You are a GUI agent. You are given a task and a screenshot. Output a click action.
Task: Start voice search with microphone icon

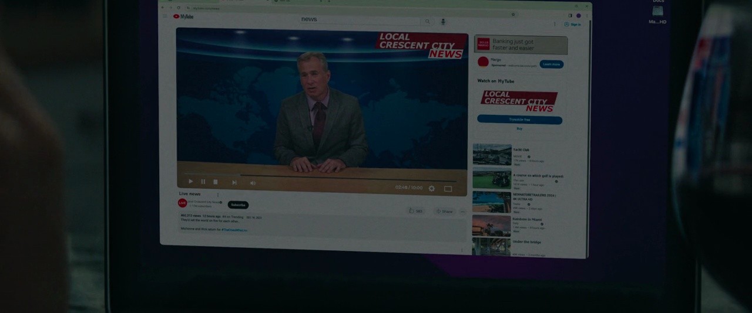pyautogui.click(x=443, y=22)
